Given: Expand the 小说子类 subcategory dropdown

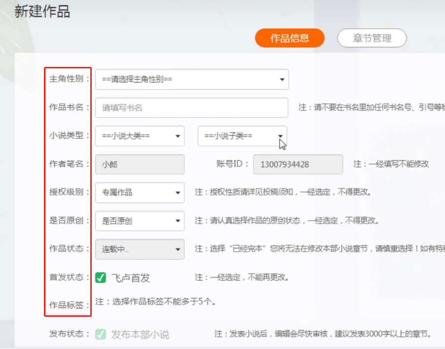Looking at the screenshot, I should [x=242, y=136].
